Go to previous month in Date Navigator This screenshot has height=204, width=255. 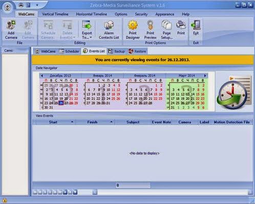pos(42,75)
